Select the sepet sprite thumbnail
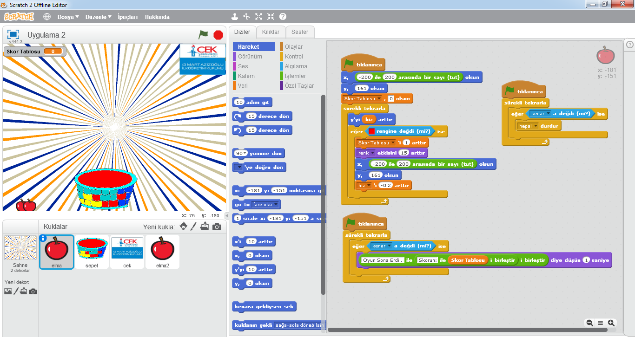This screenshot has width=635, height=337. (x=92, y=252)
